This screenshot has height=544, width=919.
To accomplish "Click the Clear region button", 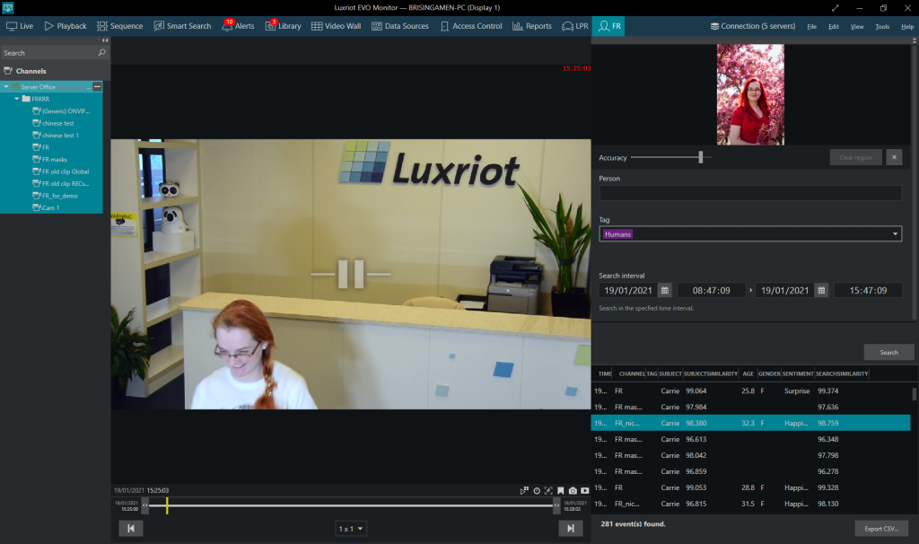I will tap(855, 157).
